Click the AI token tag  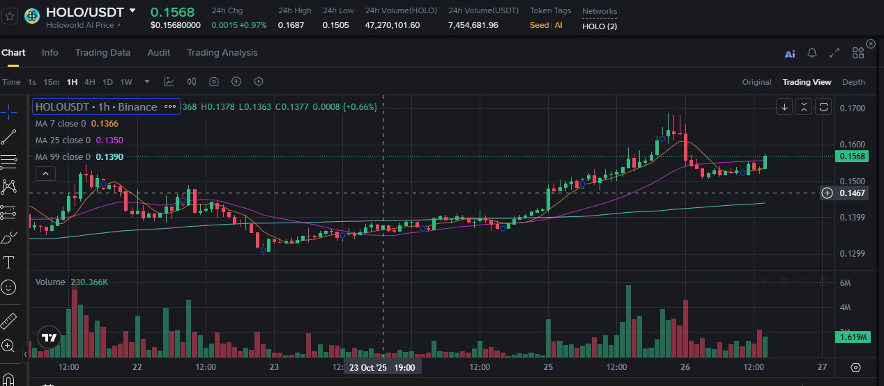[x=558, y=26]
